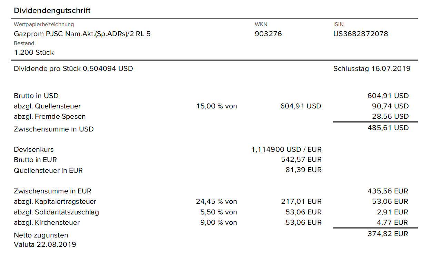
Task: Click the Quellensteuer amount 90,74 USD
Action: [390, 106]
